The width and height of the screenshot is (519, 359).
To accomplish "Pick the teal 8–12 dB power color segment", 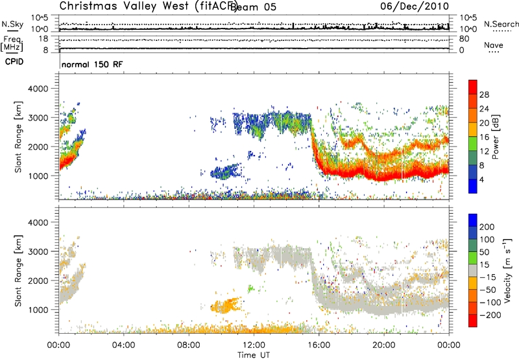I will point(473,157).
